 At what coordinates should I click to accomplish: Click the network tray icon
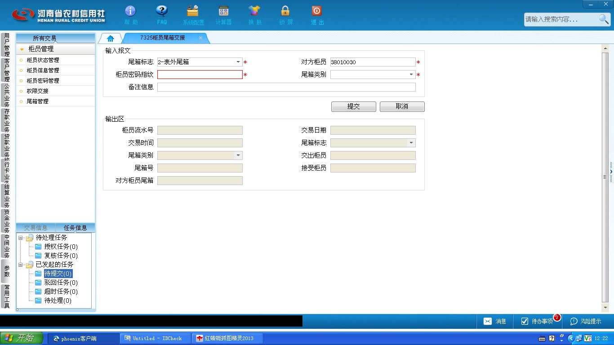(579, 338)
